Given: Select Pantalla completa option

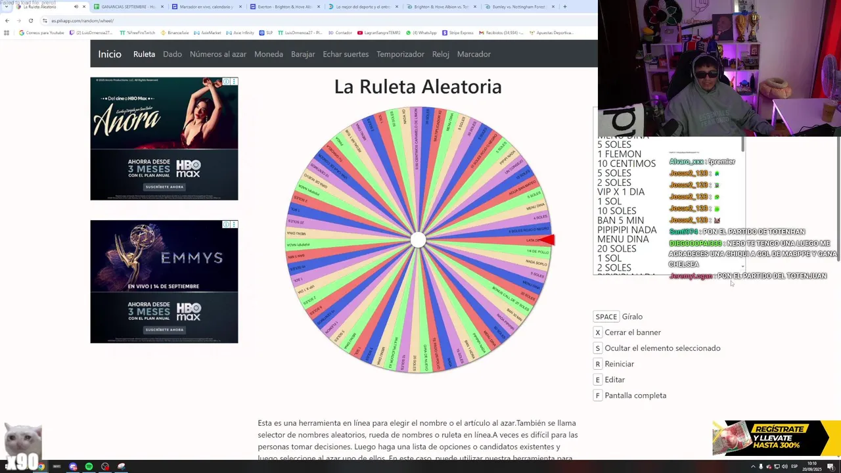Looking at the screenshot, I should click(x=635, y=395).
